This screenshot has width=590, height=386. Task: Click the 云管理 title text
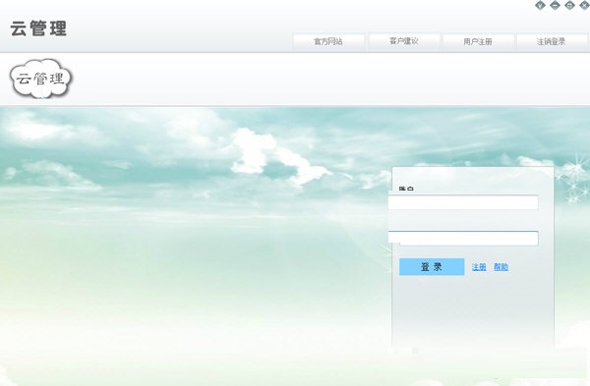[38, 28]
